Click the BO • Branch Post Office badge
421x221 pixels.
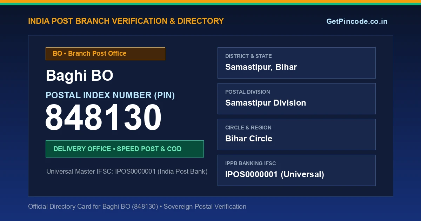[x=105, y=54]
